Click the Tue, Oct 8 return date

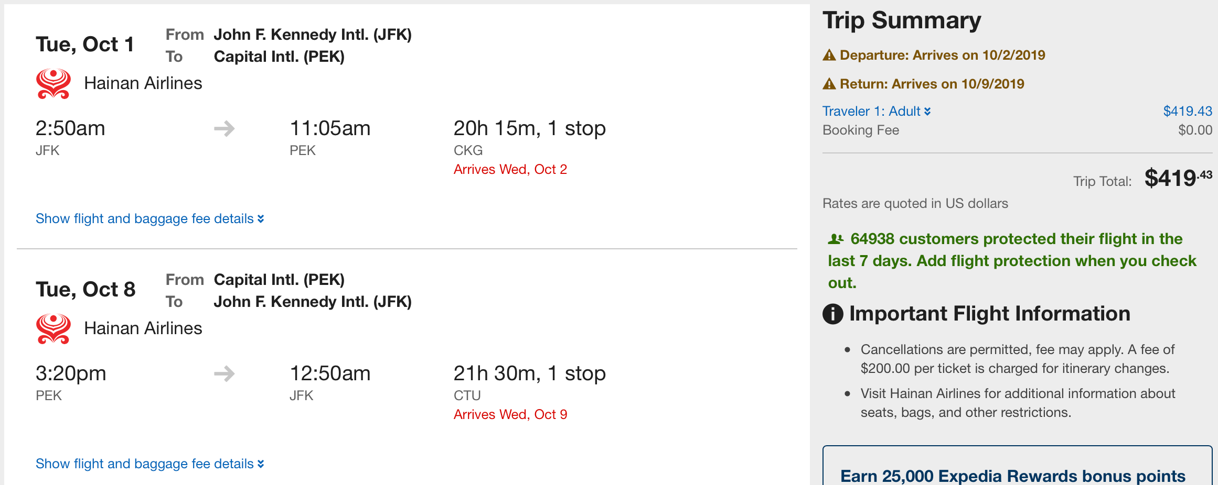[x=86, y=290]
